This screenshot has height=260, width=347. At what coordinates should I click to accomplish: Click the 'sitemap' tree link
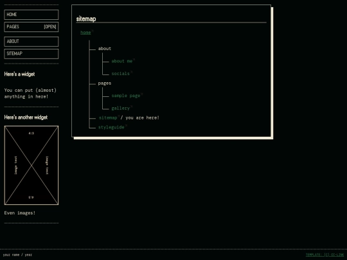pos(108,117)
